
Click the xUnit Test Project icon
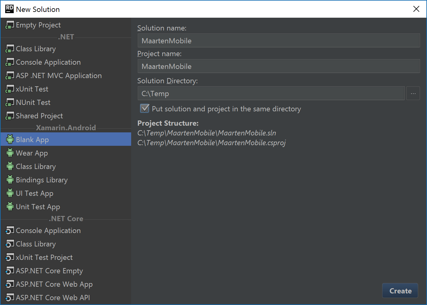(x=10, y=257)
